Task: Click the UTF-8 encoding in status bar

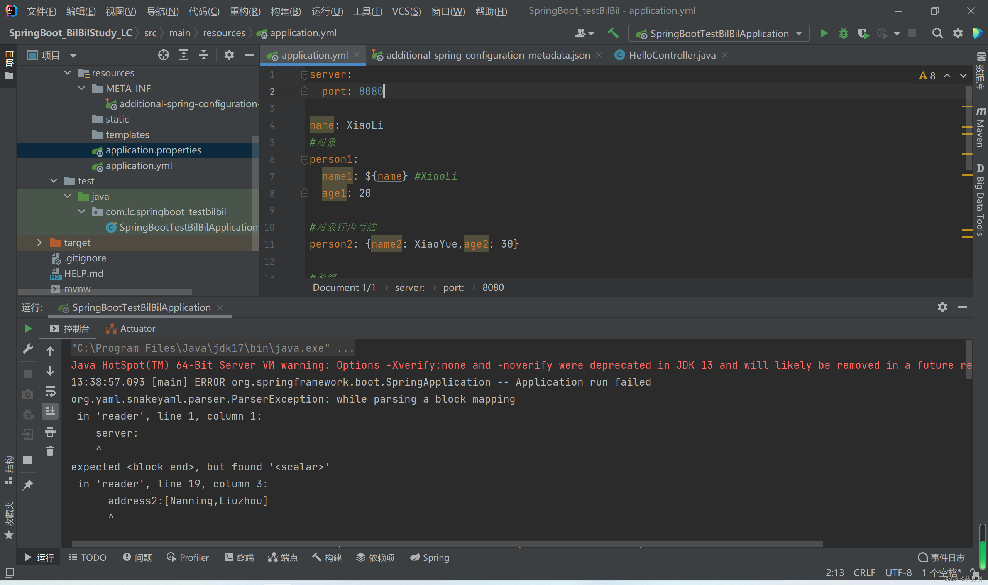Action: [898, 572]
